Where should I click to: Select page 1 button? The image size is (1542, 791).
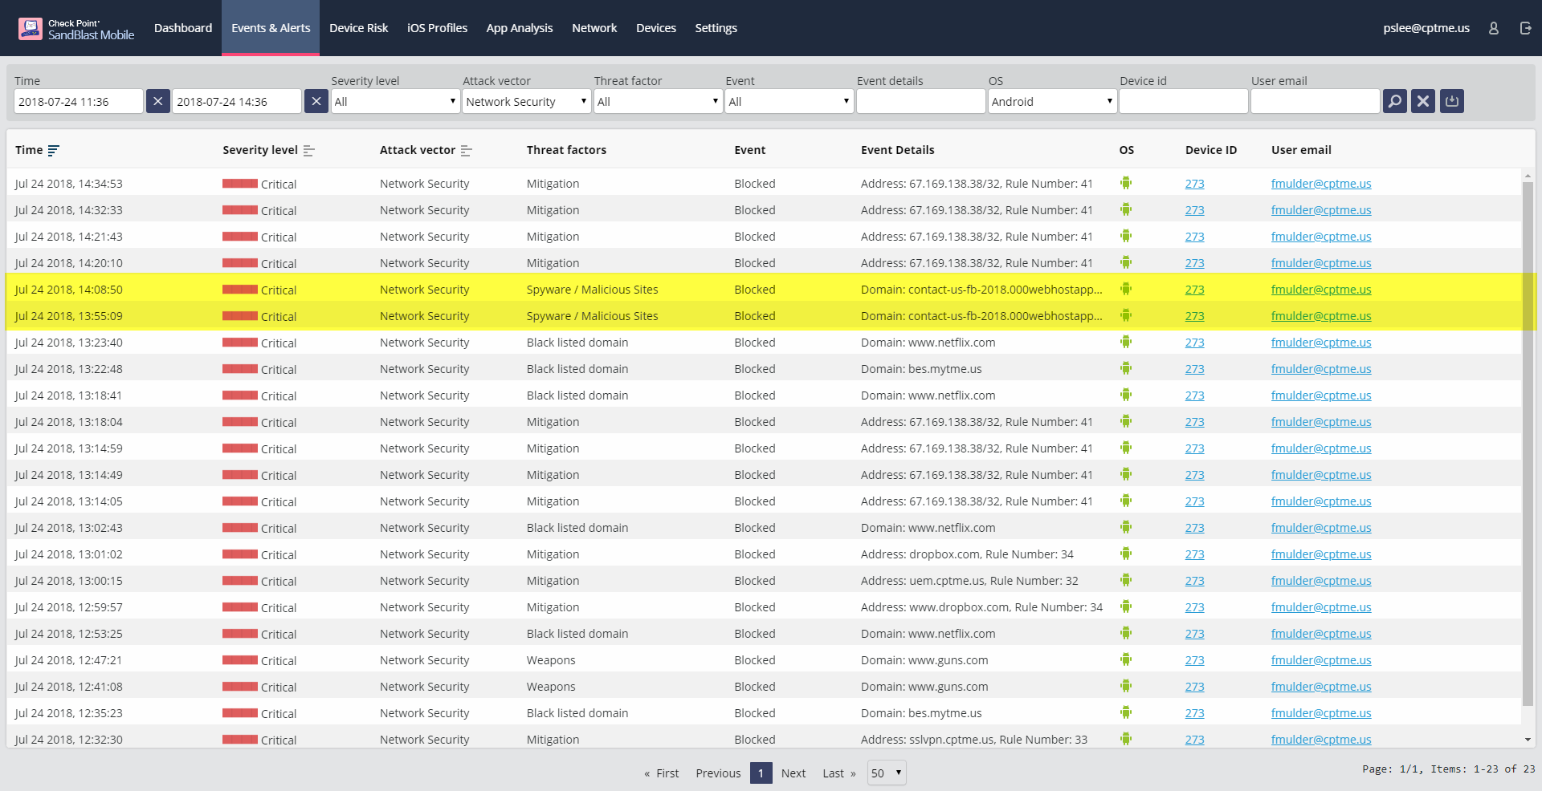click(x=761, y=773)
